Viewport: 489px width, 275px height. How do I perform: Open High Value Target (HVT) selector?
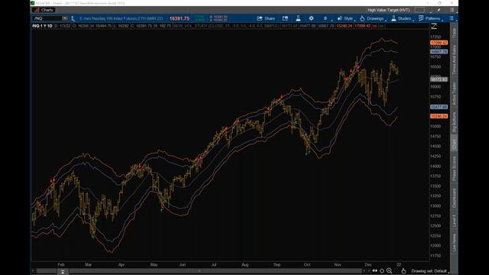tap(389, 10)
